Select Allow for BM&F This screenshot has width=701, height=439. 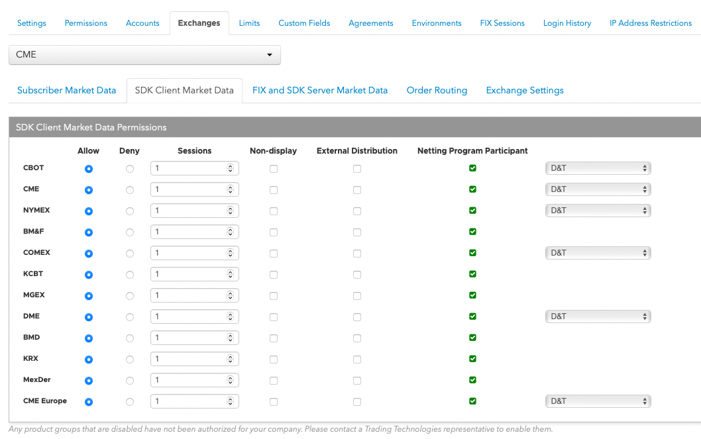coord(89,232)
